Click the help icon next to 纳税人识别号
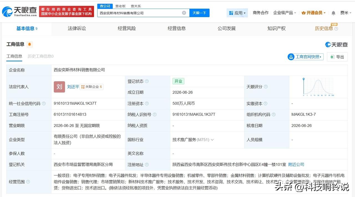This screenshot has height=197, width=355. point(154,114)
